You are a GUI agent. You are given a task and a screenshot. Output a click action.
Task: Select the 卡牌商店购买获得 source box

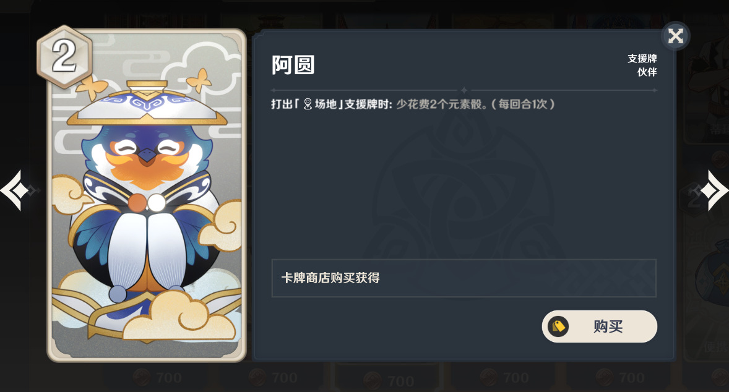464,278
